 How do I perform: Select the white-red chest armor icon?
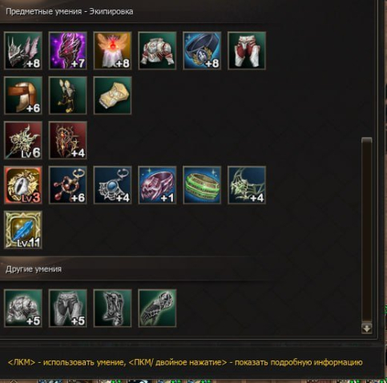(x=157, y=50)
